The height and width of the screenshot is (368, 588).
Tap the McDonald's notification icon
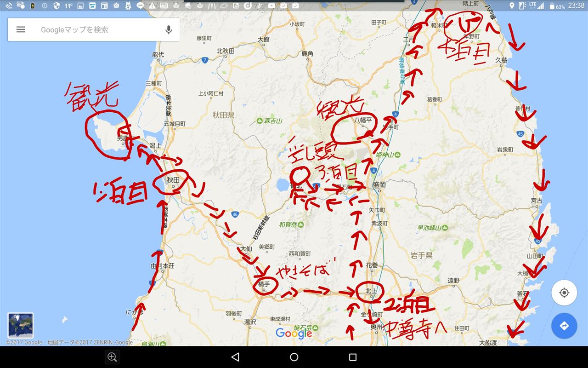tap(212, 6)
